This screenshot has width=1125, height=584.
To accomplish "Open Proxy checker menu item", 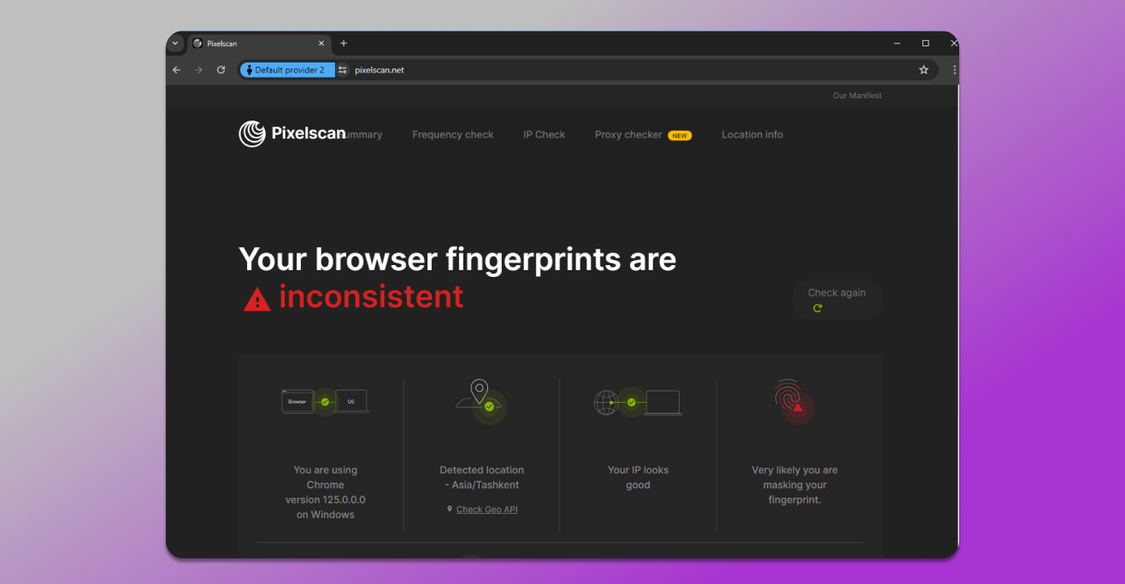I will 628,135.
